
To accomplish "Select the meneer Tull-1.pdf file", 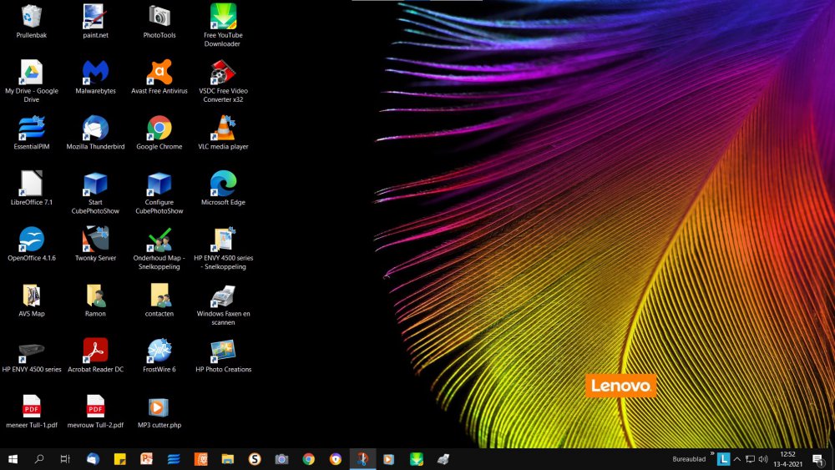I will [x=32, y=407].
